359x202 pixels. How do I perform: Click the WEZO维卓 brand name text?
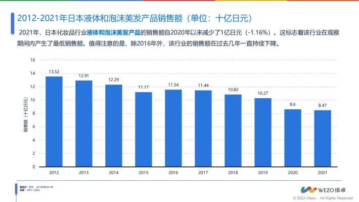(x=332, y=190)
